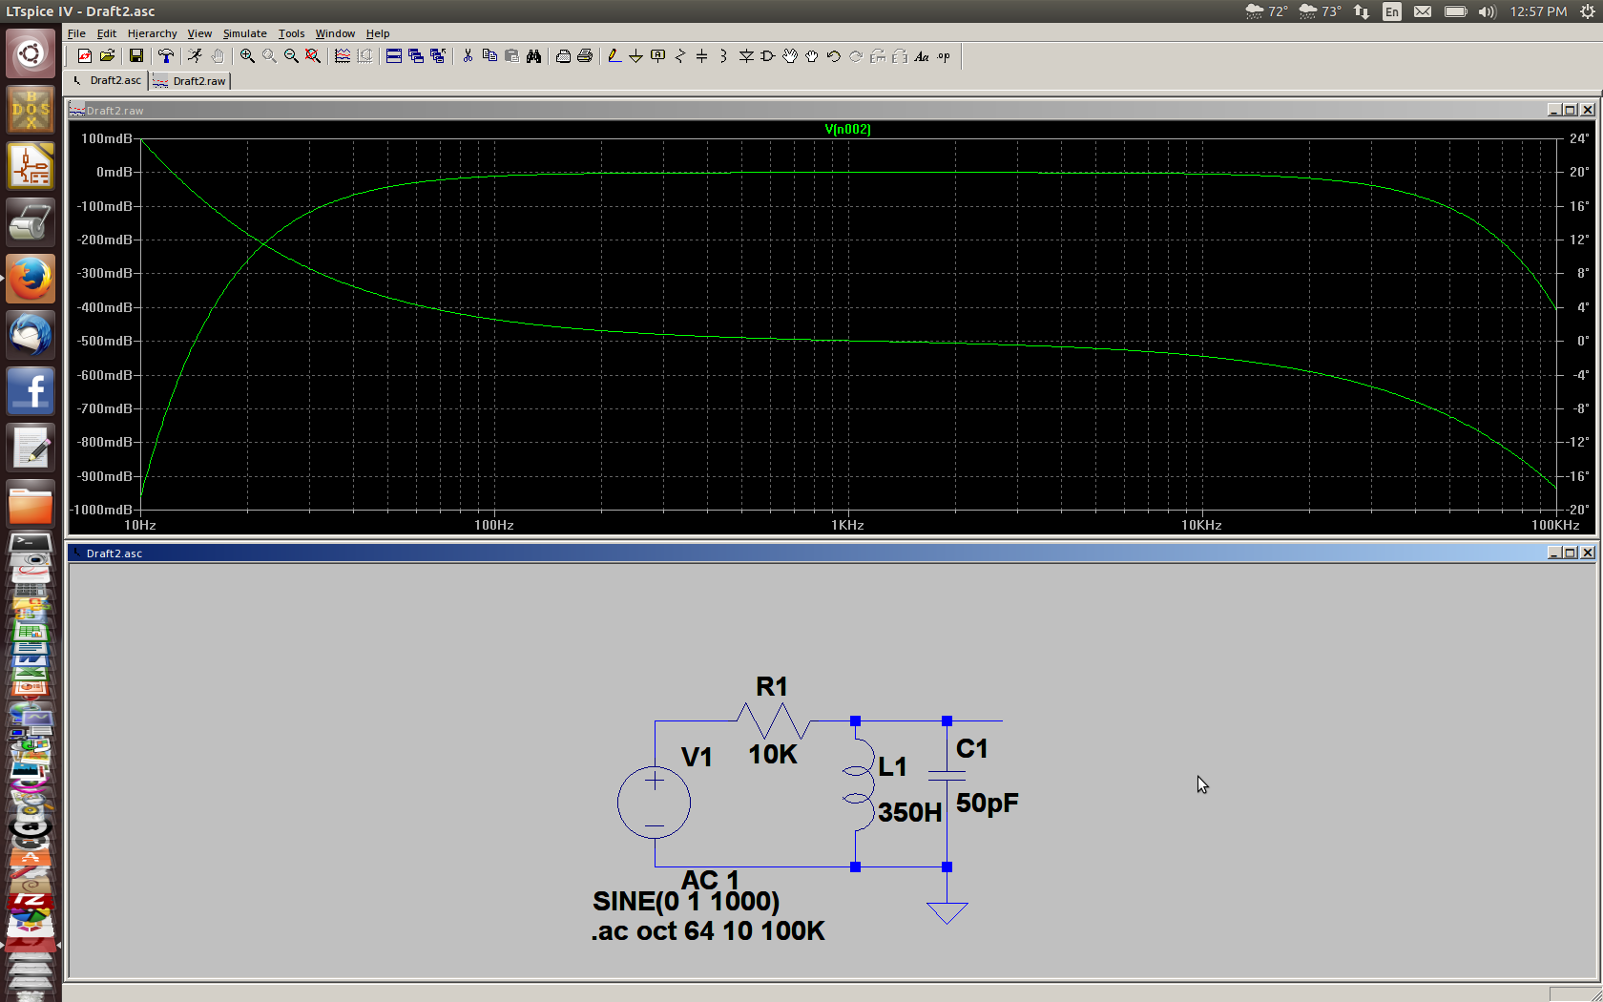Open the Component gate icon
1603x1002 pixels.
pos(768,56)
